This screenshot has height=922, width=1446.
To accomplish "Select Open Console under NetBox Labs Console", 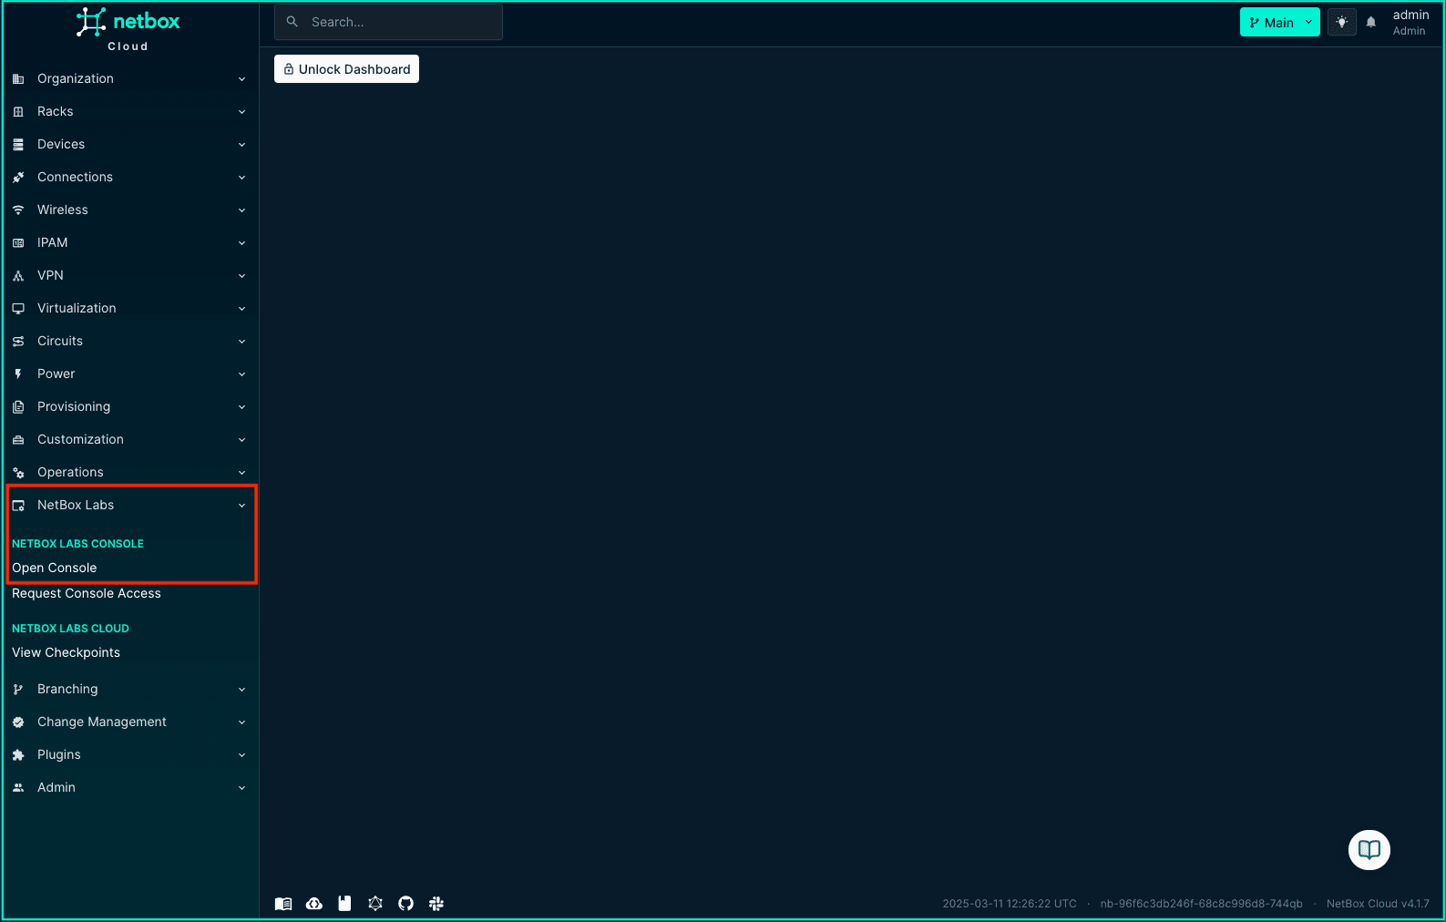I will click(55, 568).
